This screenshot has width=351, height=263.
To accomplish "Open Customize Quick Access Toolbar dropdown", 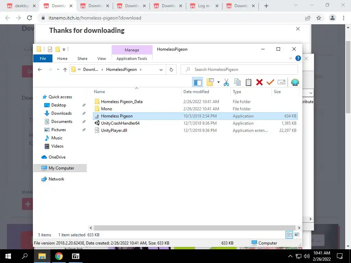I will pyautogui.click(x=64, y=49).
